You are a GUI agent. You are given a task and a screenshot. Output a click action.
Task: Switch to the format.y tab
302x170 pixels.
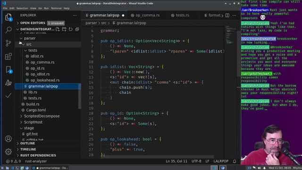(214, 15)
